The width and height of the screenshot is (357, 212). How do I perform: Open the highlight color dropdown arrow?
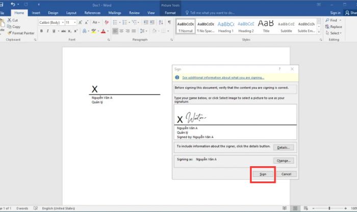click(x=98, y=31)
